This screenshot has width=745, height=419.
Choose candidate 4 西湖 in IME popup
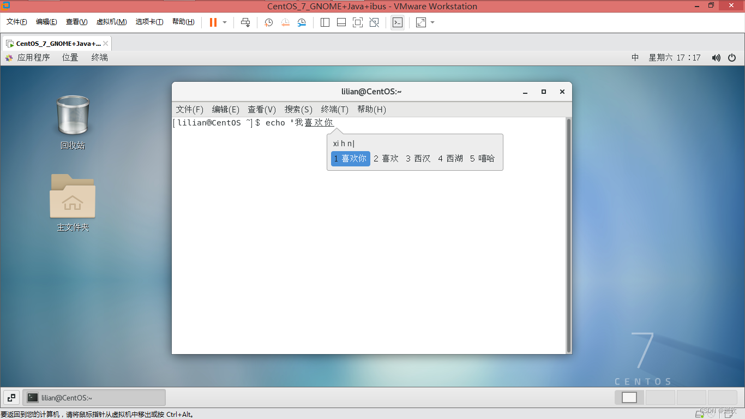point(450,159)
